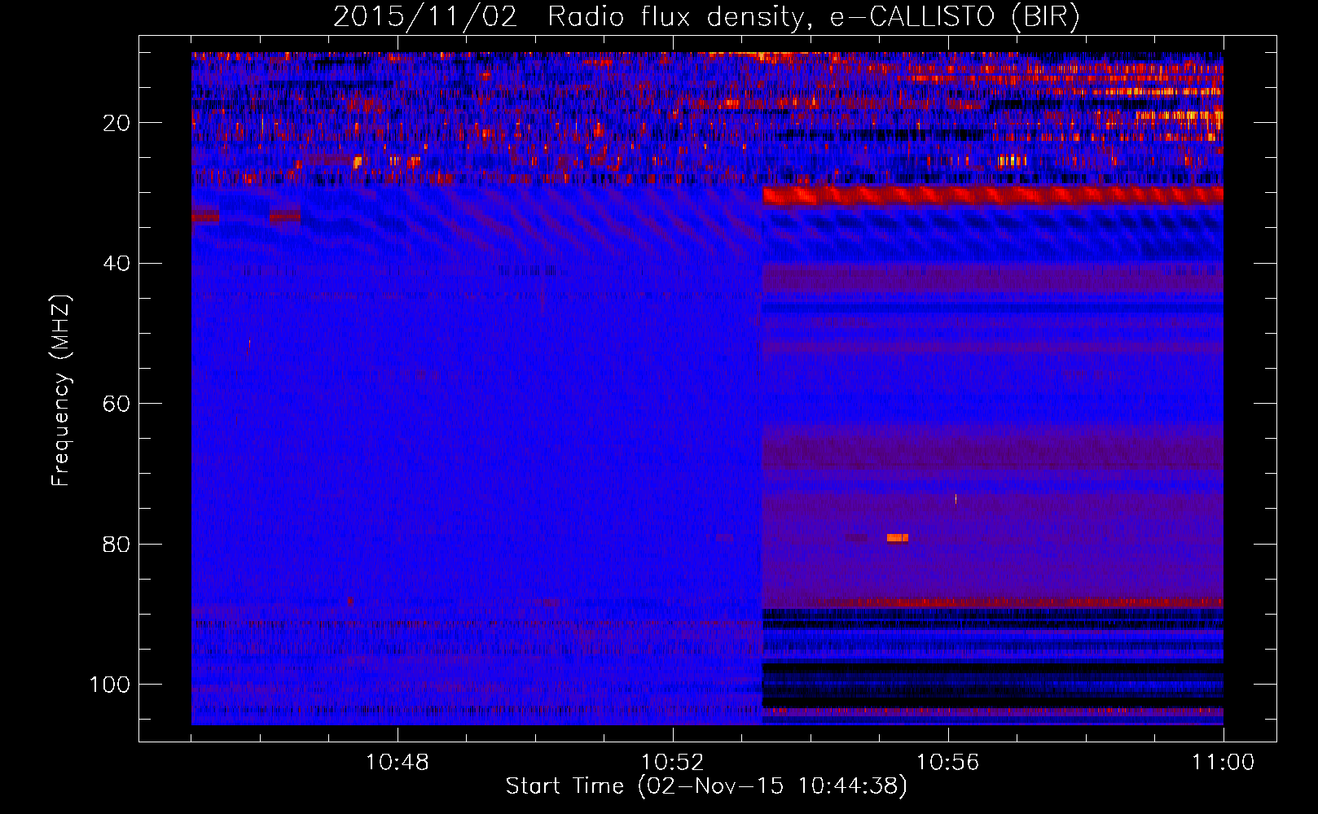1318x814 pixels.
Task: Click the 'Start Time (02-Nov-15 10:44:38)' axis label
Action: [706, 786]
